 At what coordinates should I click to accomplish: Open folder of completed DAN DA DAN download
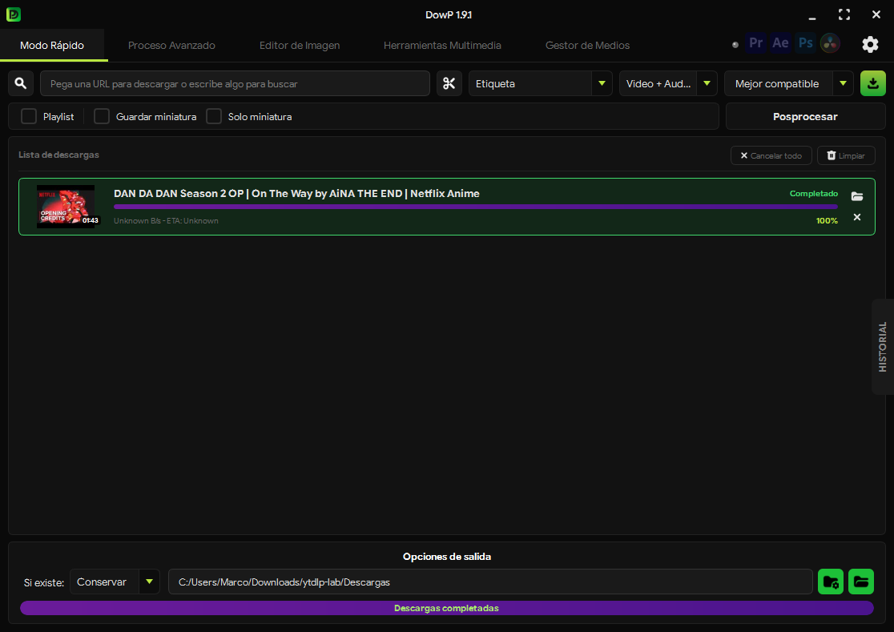[x=857, y=196]
